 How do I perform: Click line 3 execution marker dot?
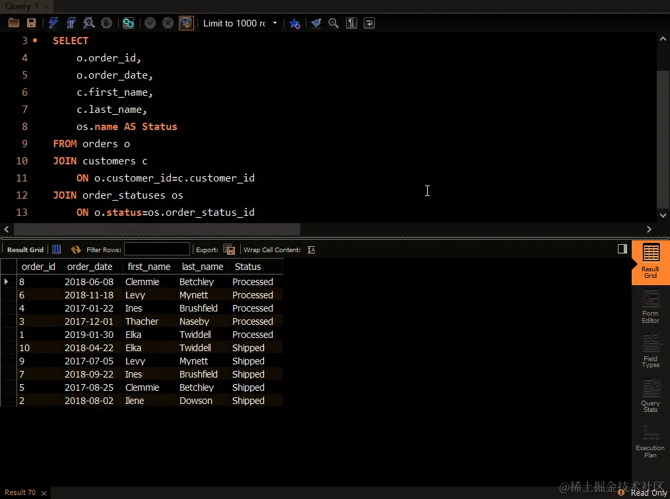(35, 40)
